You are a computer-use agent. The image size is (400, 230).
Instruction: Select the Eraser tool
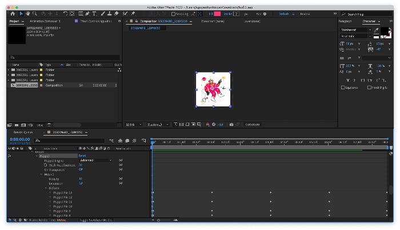click(117, 14)
